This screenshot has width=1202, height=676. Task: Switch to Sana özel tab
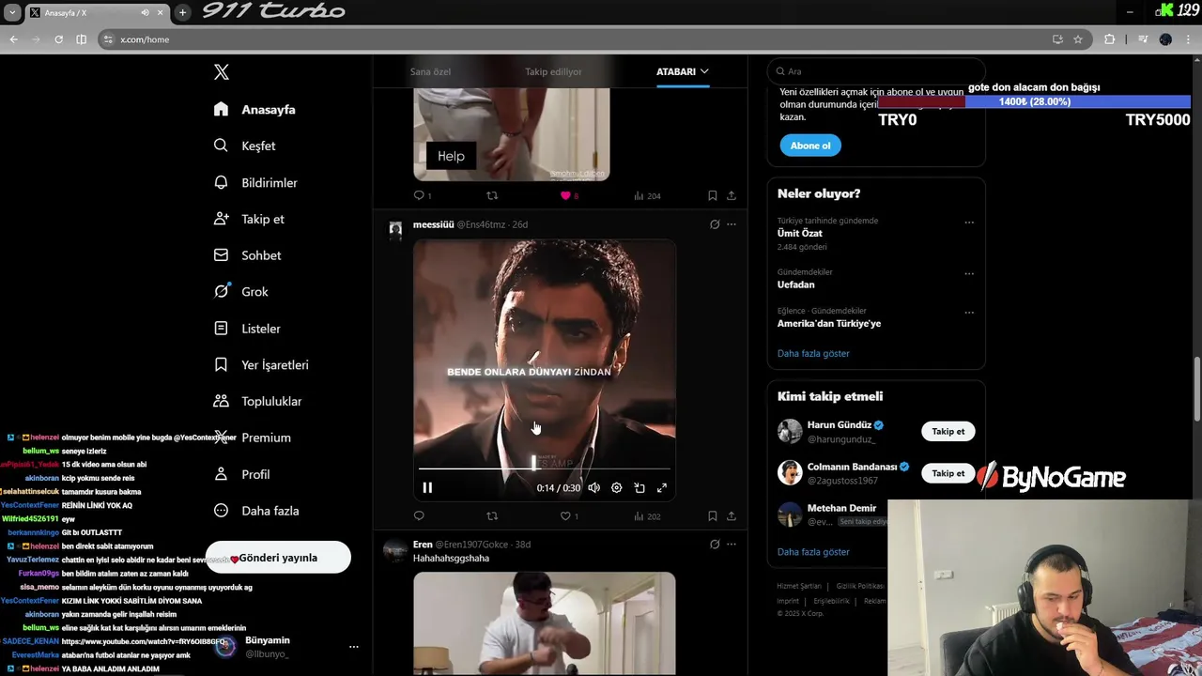coord(430,71)
